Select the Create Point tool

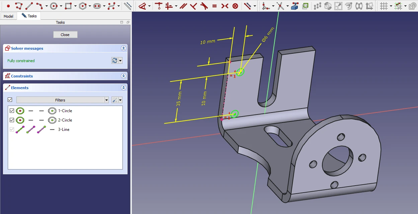8,6
